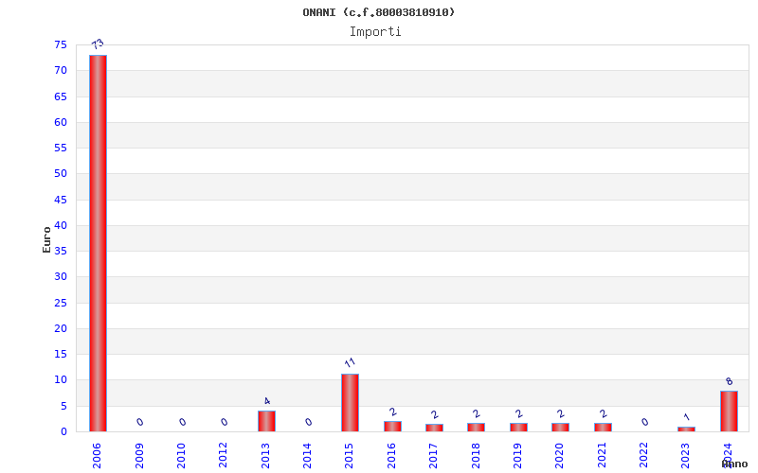Viewport: 758px width, 473px height.
Task: Click the 2021 year label
Action: 602,456
